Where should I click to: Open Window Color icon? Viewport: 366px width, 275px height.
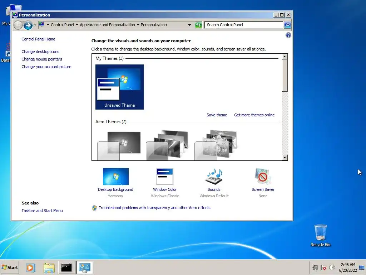click(x=165, y=176)
